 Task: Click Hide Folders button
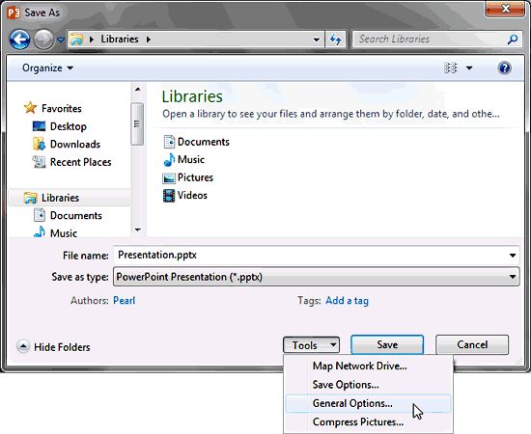53,347
